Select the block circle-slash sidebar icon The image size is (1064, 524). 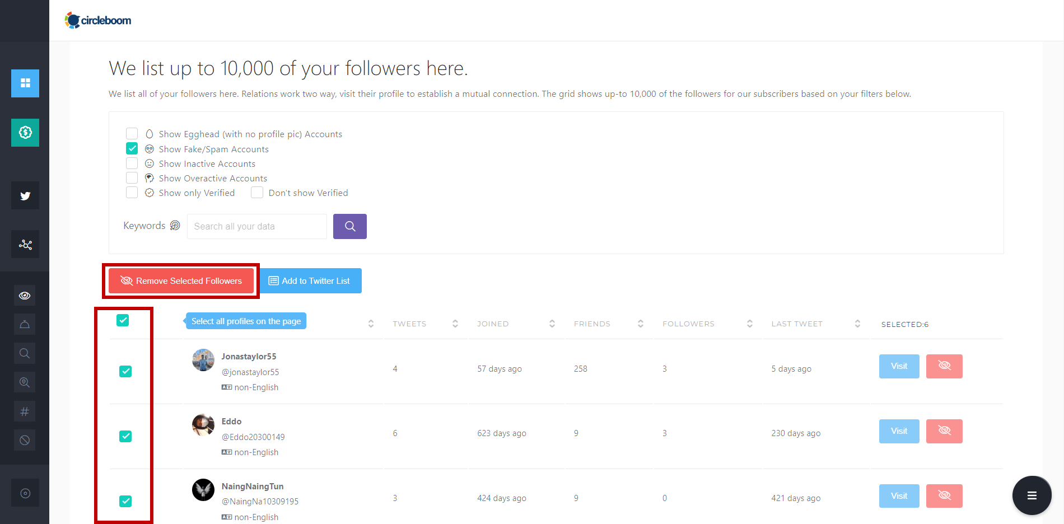(25, 440)
